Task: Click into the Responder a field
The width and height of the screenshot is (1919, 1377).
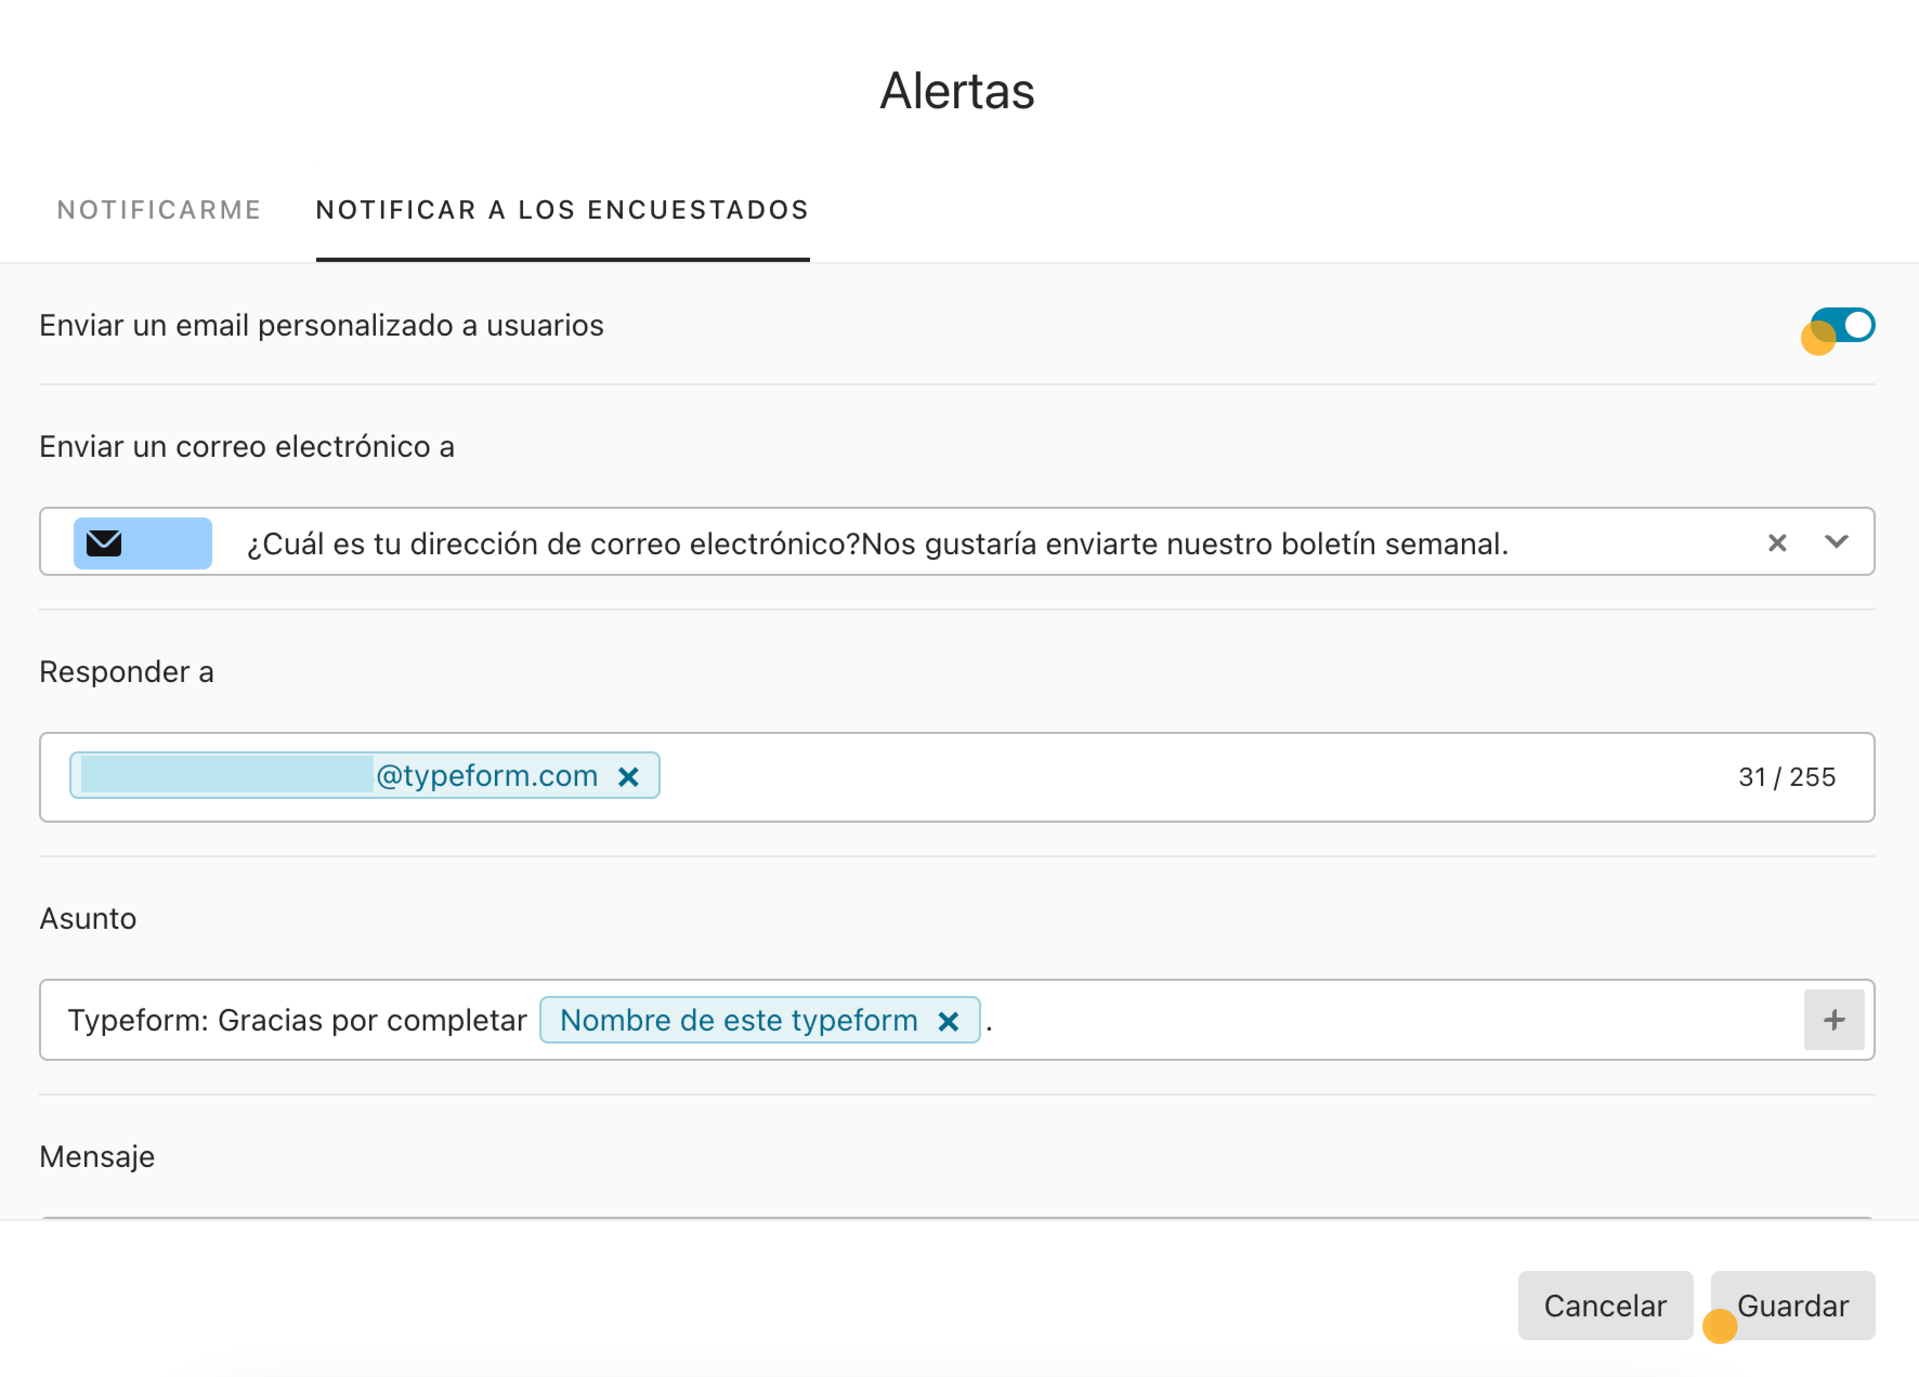Action: click(x=957, y=777)
